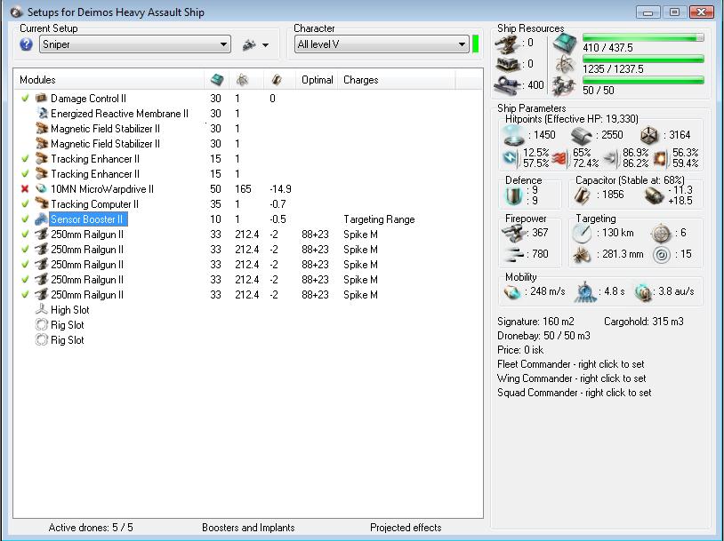The image size is (724, 541).
Task: Click the warp speed icon 3.8 au/s
Action: [x=643, y=292]
